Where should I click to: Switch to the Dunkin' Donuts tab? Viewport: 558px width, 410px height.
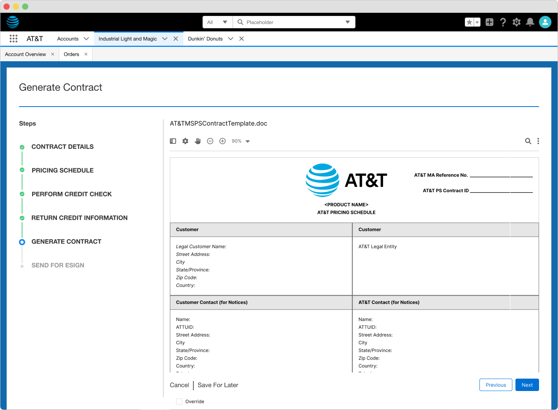(205, 39)
